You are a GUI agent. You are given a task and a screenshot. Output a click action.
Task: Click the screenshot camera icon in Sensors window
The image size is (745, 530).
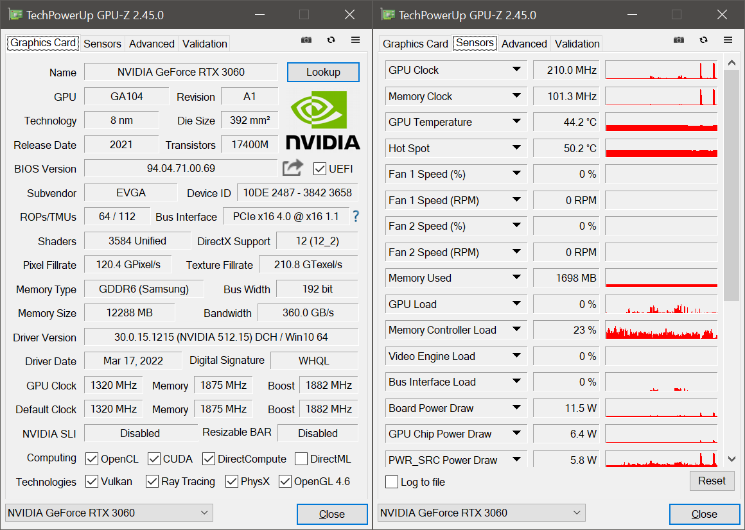679,40
